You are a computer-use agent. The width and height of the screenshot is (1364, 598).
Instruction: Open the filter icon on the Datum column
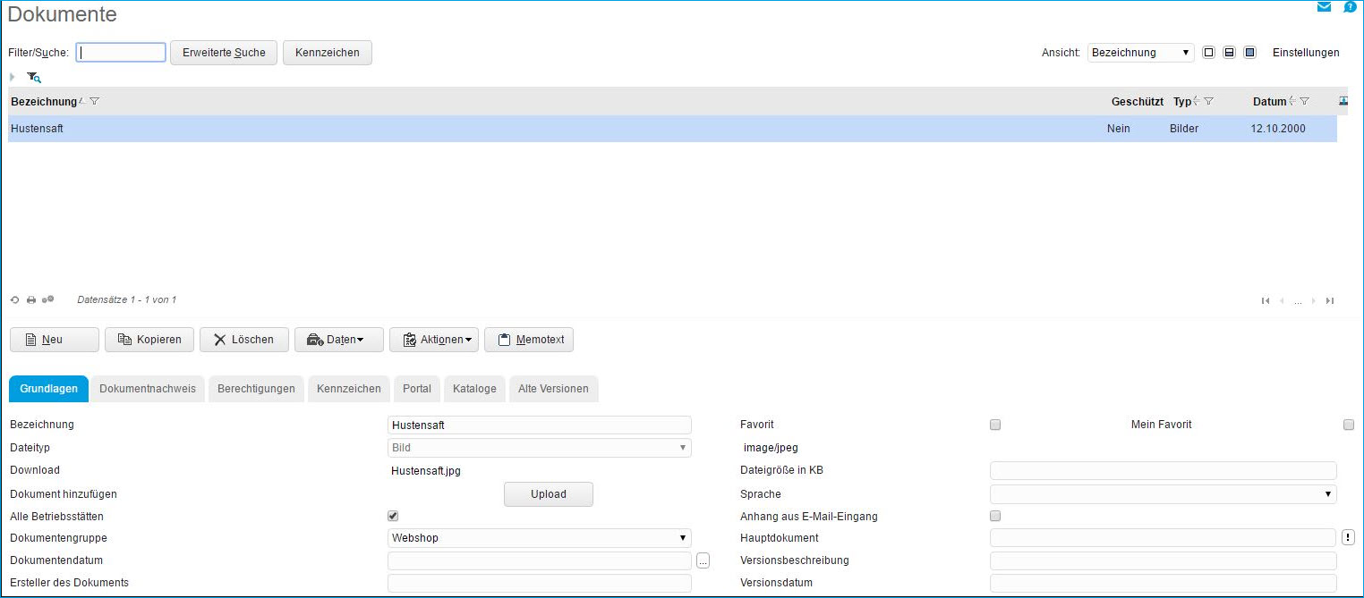tap(1306, 101)
